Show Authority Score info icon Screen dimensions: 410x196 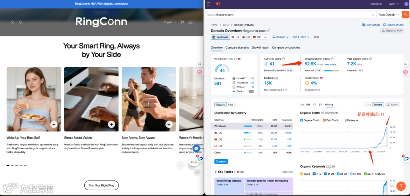(283, 59)
